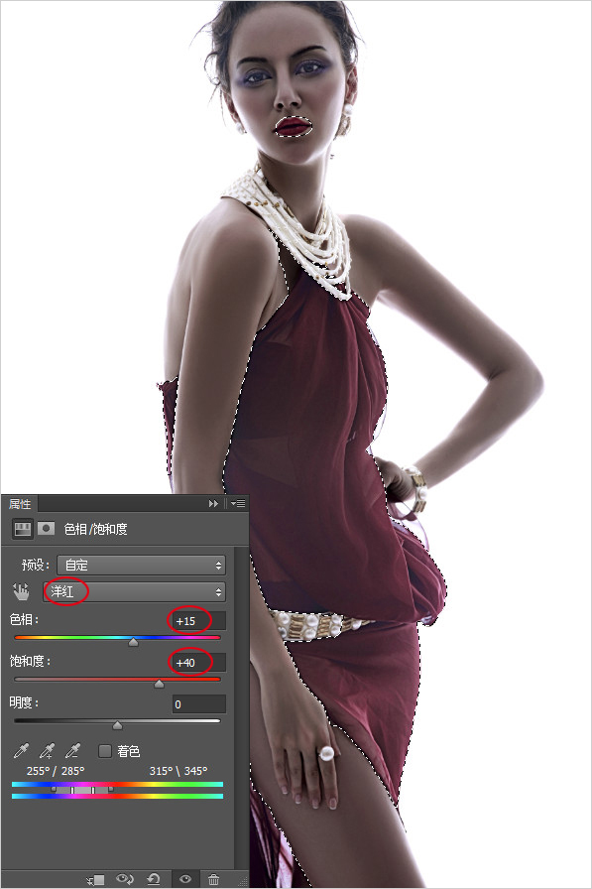Screen dimensions: 592x889
Task: Click the view previous state icon
Action: pyautogui.click(x=124, y=879)
